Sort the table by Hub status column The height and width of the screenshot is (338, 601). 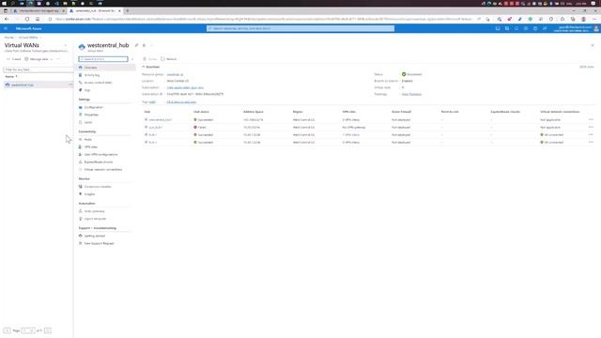pyautogui.click(x=201, y=112)
